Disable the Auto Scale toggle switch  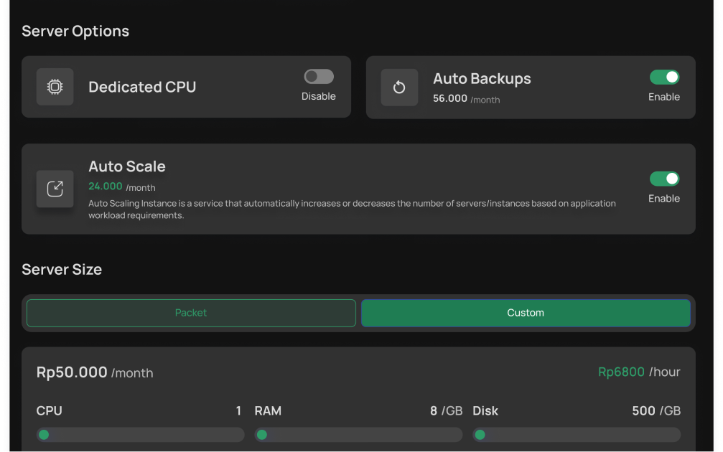(x=664, y=179)
